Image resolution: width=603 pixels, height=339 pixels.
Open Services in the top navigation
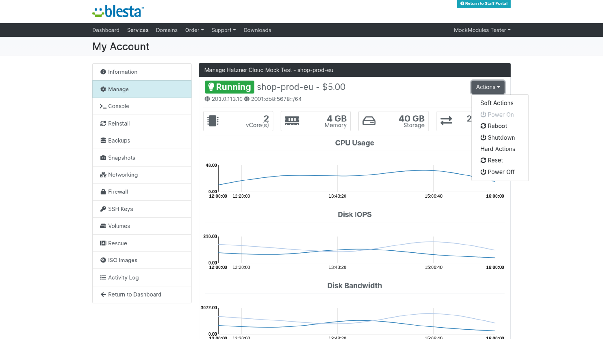point(138,30)
